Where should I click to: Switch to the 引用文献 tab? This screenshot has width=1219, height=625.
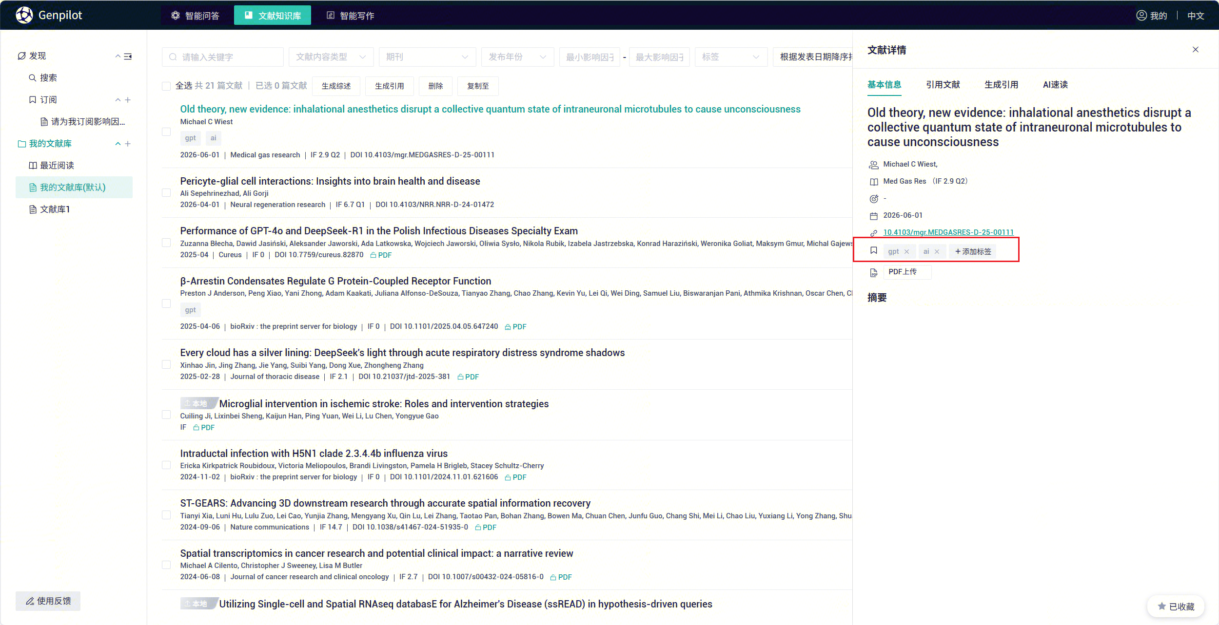coord(943,85)
